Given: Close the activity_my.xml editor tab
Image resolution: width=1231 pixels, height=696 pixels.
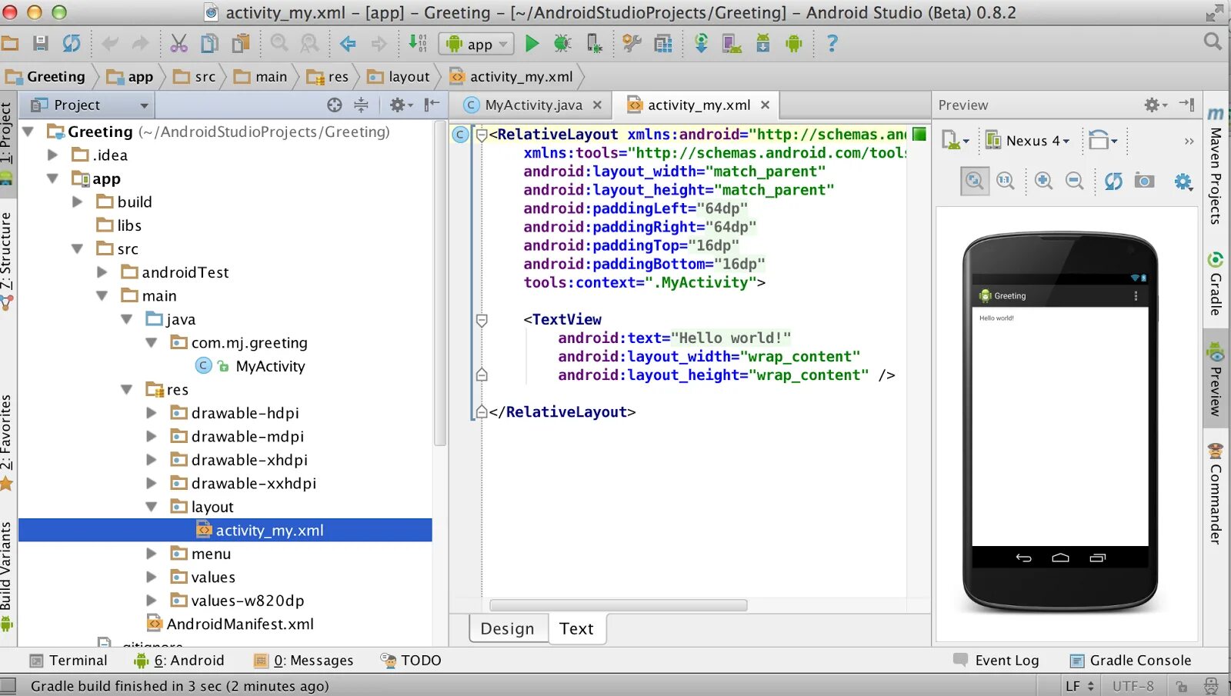Looking at the screenshot, I should coord(765,105).
